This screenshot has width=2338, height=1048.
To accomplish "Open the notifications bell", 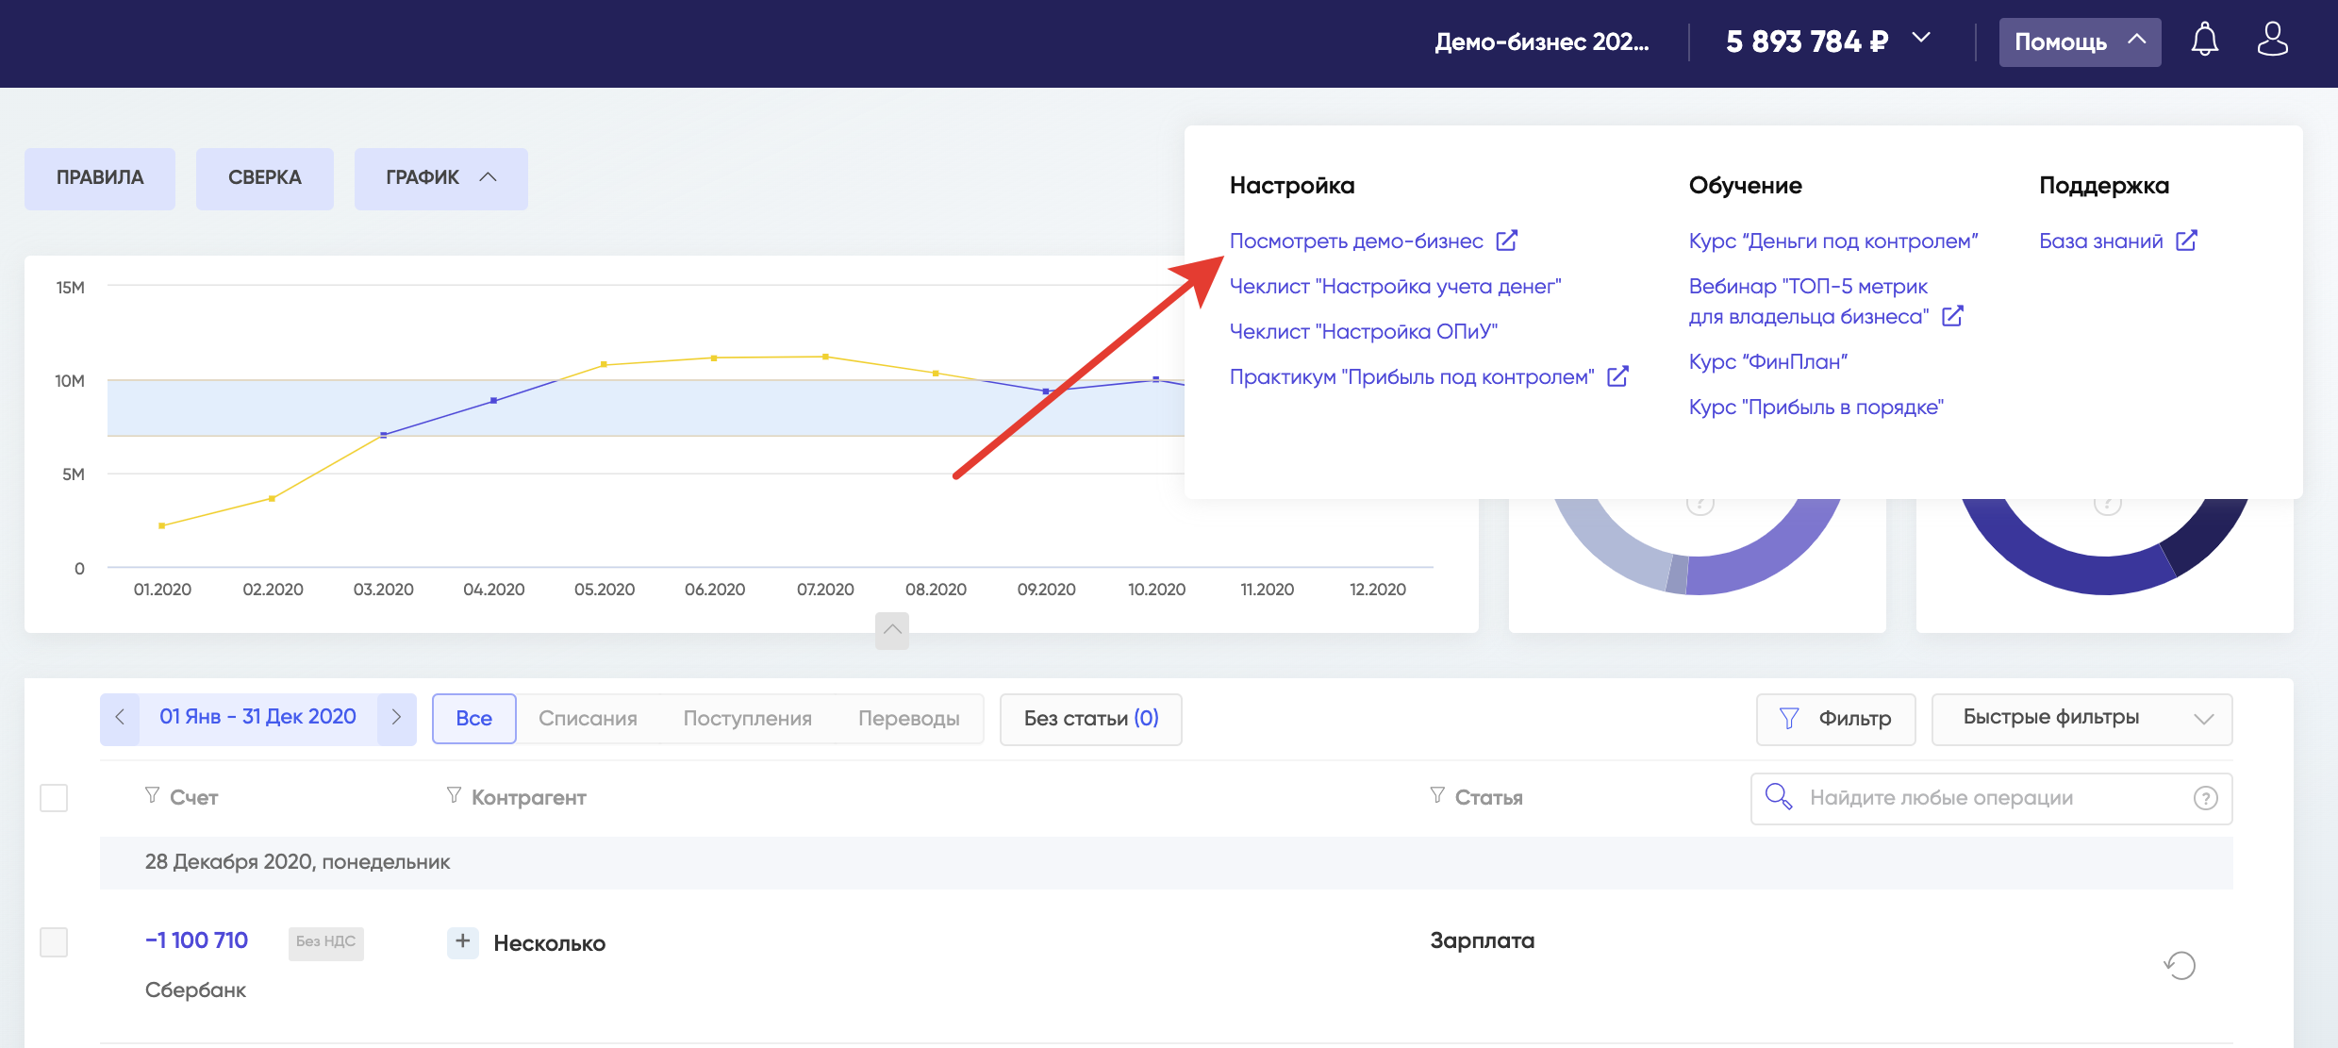I will pyautogui.click(x=2204, y=41).
